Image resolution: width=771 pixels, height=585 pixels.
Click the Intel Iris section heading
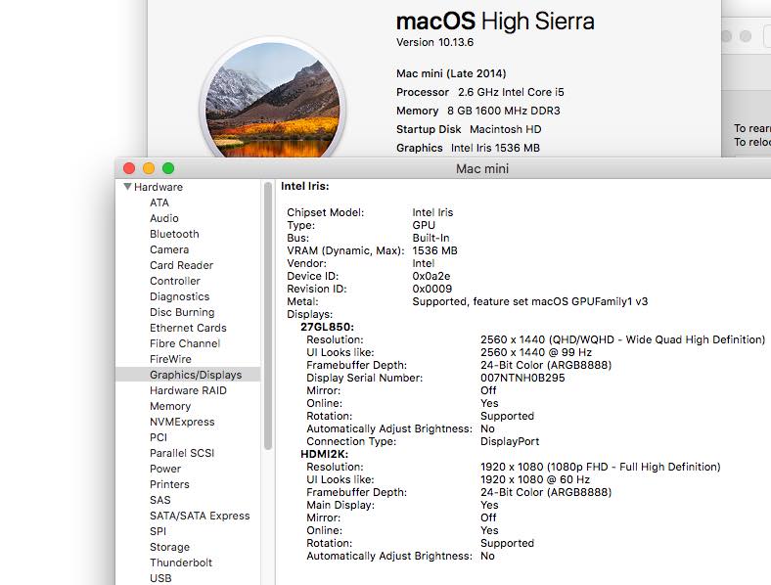click(305, 186)
